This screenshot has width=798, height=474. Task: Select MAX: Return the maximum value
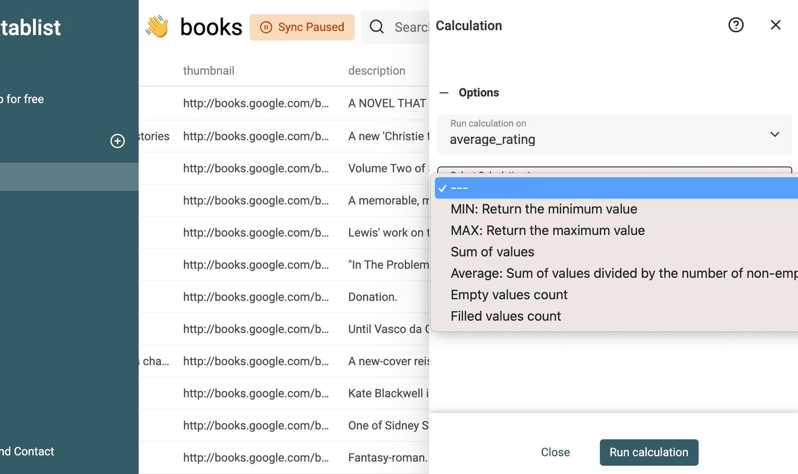[x=547, y=230]
